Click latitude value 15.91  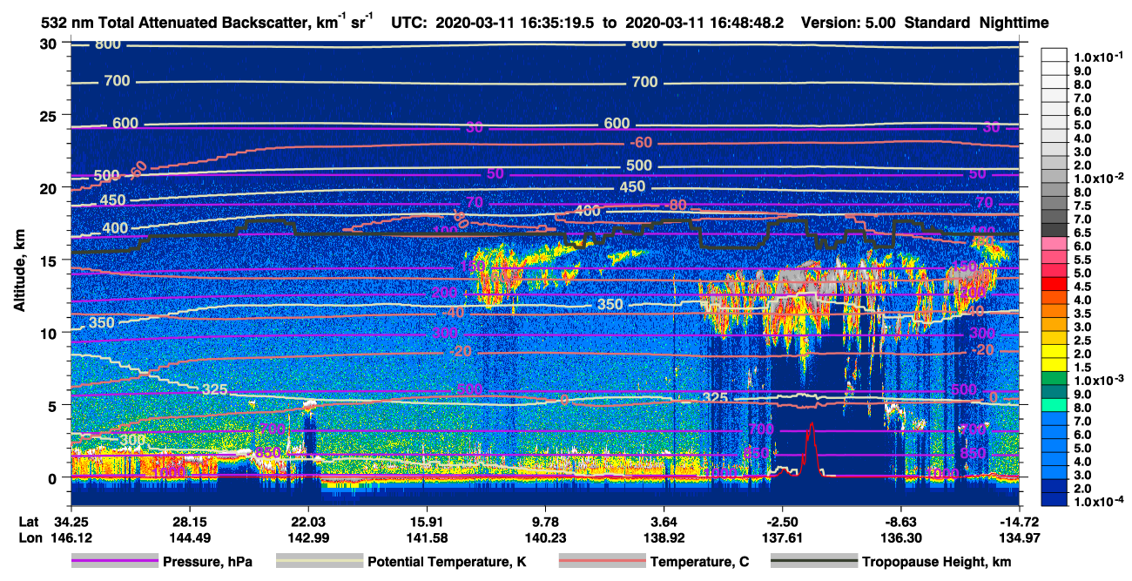pyautogui.click(x=426, y=521)
